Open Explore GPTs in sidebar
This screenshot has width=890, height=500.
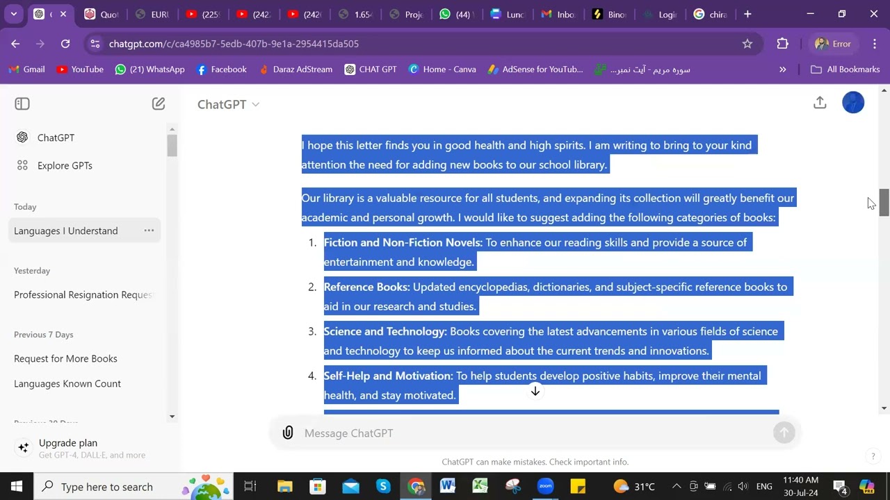click(65, 165)
